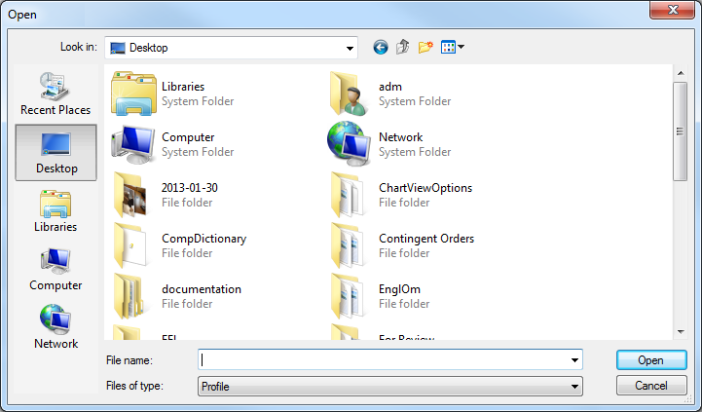Open the View Menu dropdown
Viewport: 702px width, 412px height.
(453, 47)
